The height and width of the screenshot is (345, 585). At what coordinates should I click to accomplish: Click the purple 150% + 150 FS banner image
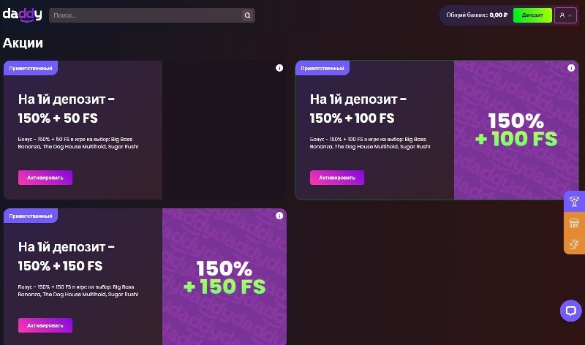pos(224,277)
